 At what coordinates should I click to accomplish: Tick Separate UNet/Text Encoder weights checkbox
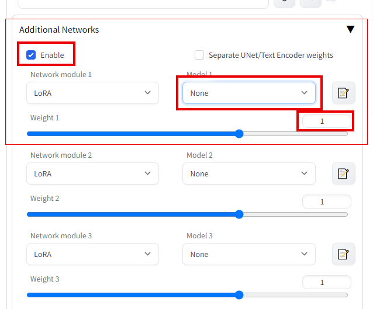[199, 55]
